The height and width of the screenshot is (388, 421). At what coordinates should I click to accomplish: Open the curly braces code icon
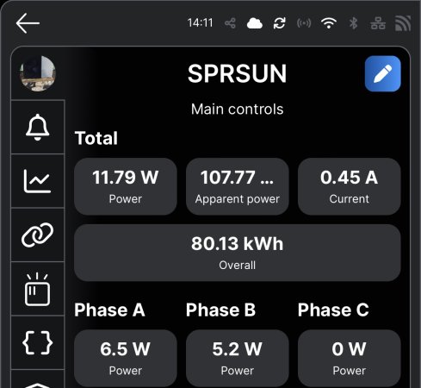pos(37,342)
